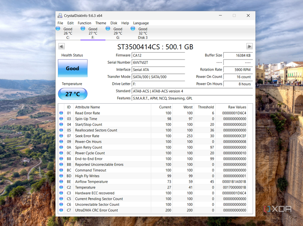This screenshot has width=303, height=226.
Task: Click status orb of Start/Stop Count row
Action: [x=61, y=124]
